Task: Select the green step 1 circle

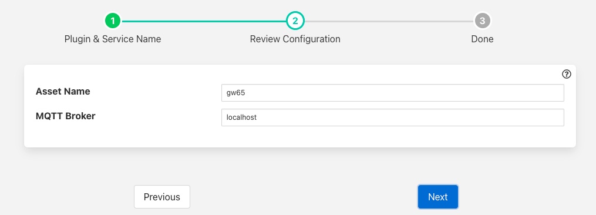Action: (x=113, y=21)
